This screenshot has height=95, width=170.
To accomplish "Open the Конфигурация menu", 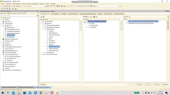I will [16, 4].
